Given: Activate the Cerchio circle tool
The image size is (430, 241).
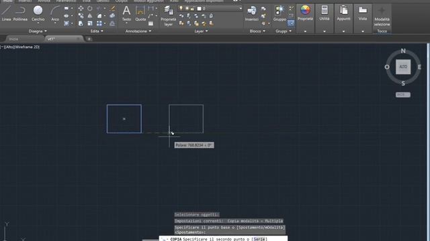Looking at the screenshot, I should click(x=38, y=13).
